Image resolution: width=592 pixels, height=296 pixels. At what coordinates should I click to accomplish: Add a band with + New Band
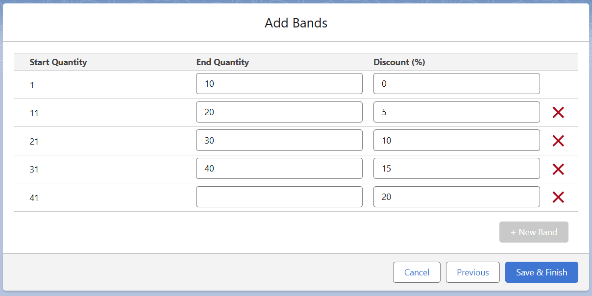coord(534,232)
